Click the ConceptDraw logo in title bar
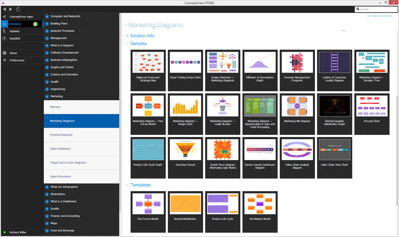Viewport: 399px width, 237px height. point(3,3)
